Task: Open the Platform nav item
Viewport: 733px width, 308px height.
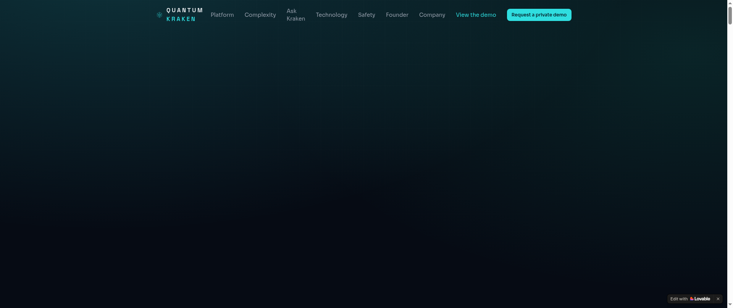Action: point(222,15)
